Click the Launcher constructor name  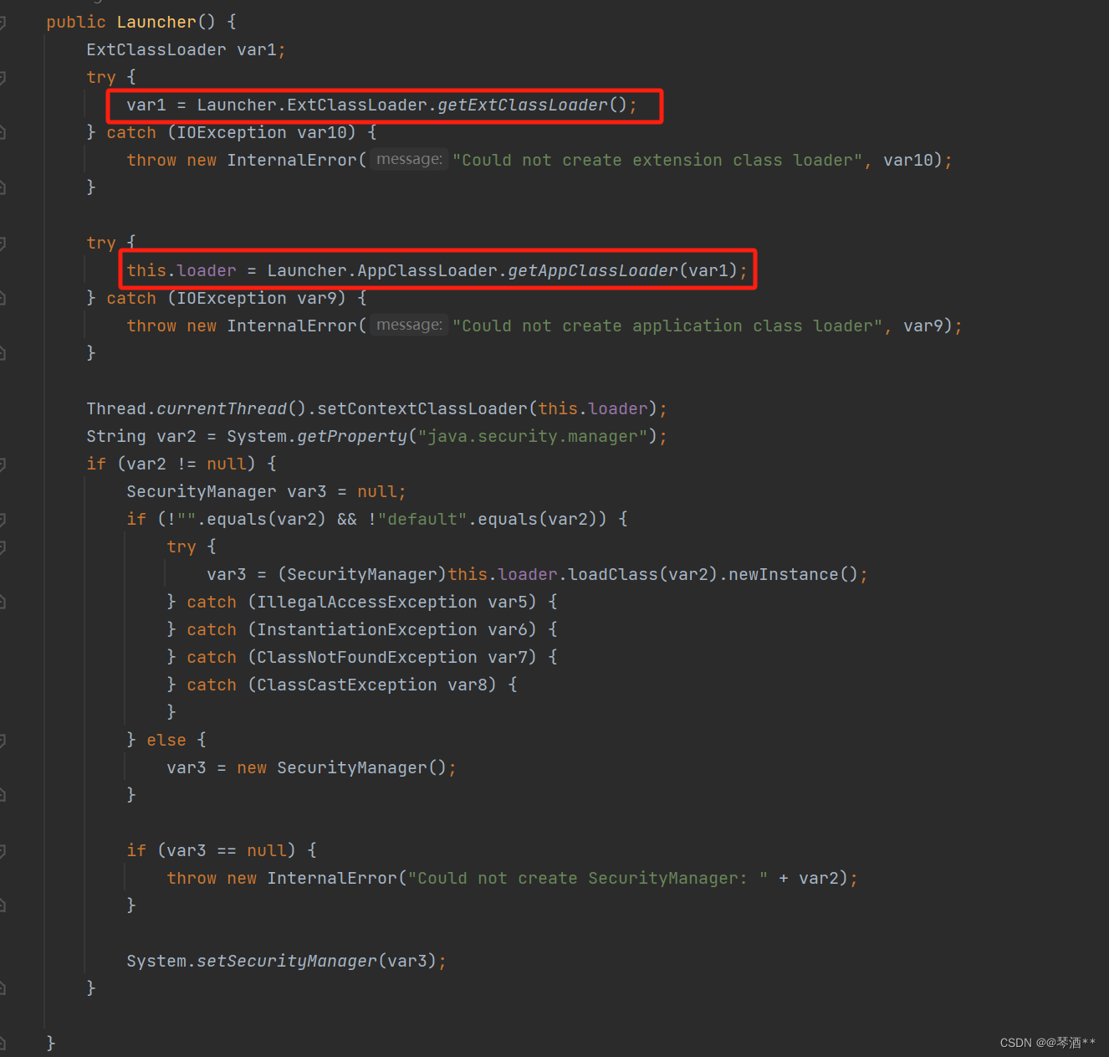tap(156, 23)
